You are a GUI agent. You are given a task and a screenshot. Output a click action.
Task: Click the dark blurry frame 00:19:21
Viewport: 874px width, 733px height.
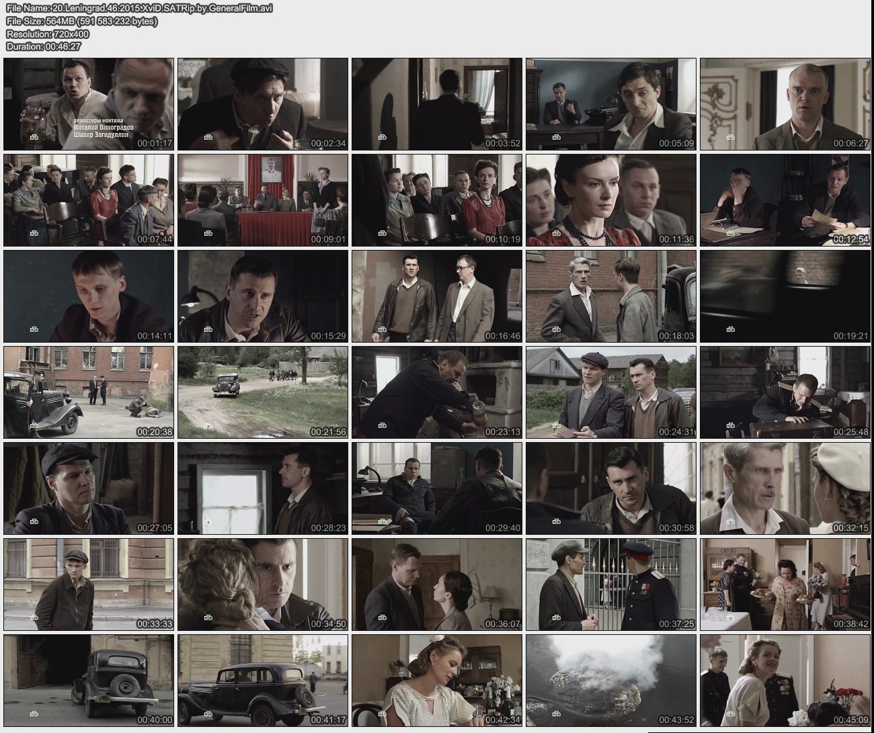tap(785, 296)
